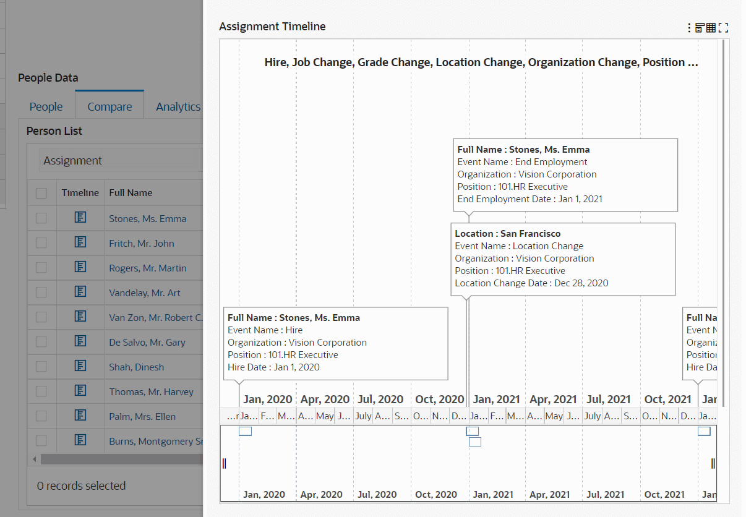Check the box for De Salvo, Mr. Gary
Viewport: 746px width, 517px height.
tap(41, 341)
